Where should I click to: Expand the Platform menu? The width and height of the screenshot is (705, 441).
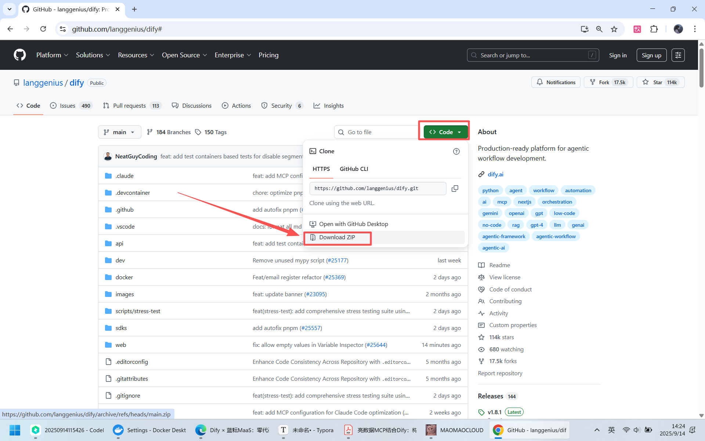(x=52, y=55)
